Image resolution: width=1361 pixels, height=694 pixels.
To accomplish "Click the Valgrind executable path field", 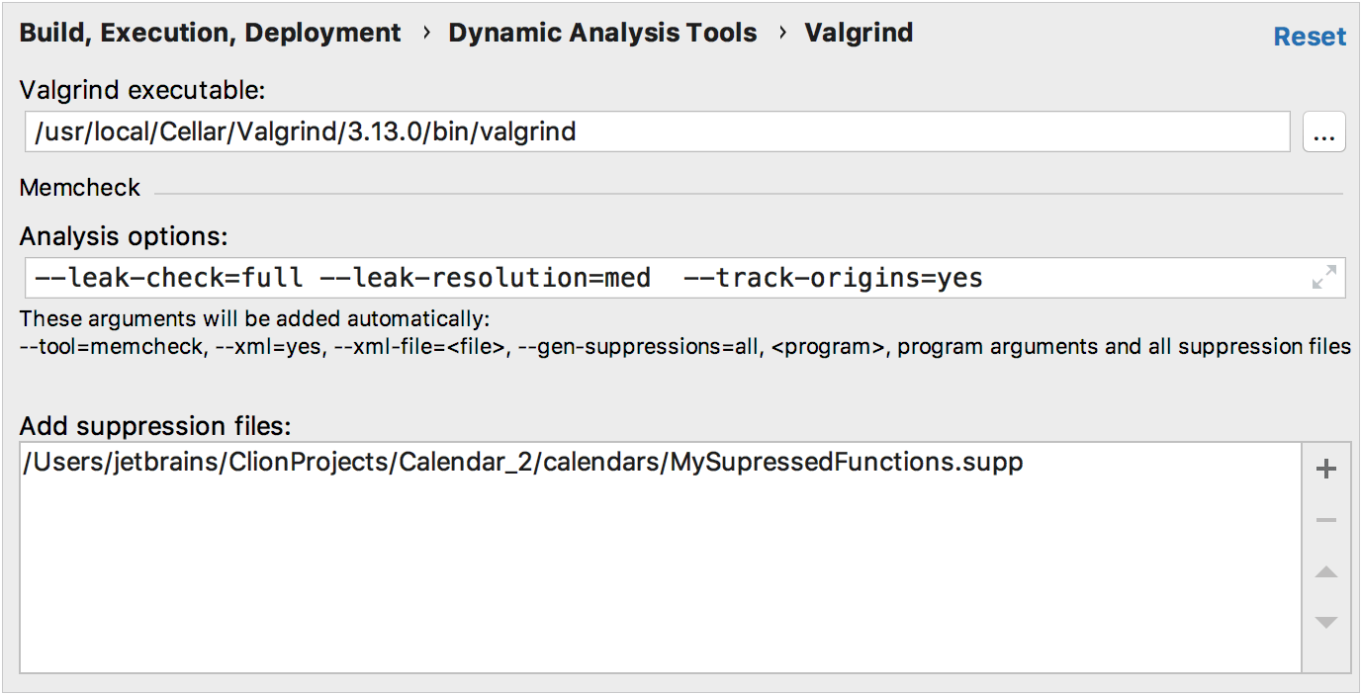I will [657, 131].
